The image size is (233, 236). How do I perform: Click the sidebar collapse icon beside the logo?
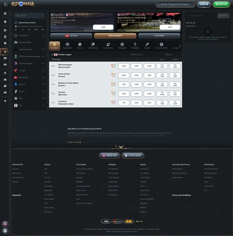pos(5,4)
